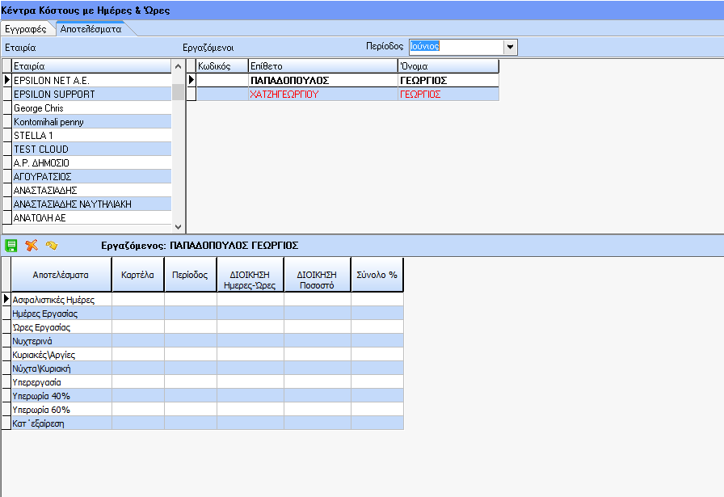Image resolution: width=724 pixels, height=497 pixels.
Task: Select company ΑΓΟΥΡΑΤΣΙΟΣ
Action: [x=92, y=176]
